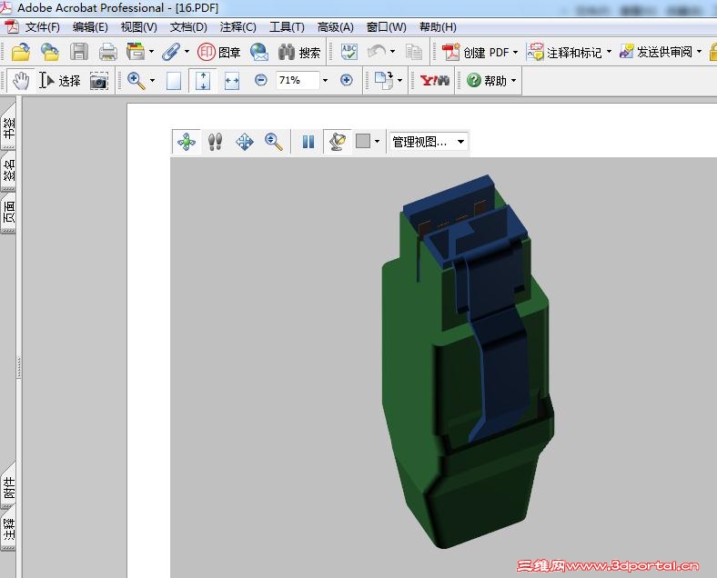The width and height of the screenshot is (717, 578).
Task: Open the 工具(T) menu
Action: pos(287,27)
